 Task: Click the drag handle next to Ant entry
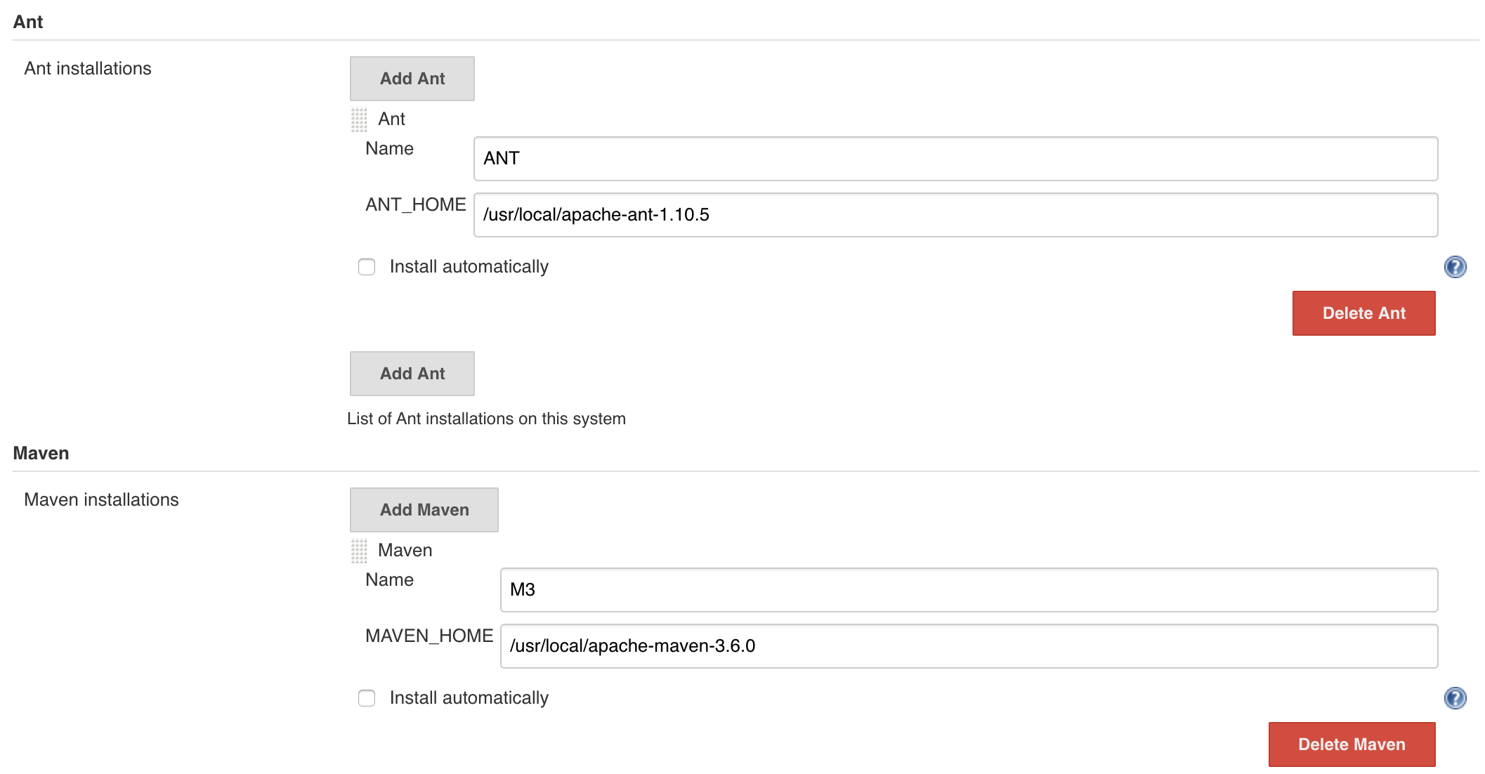[x=359, y=119]
